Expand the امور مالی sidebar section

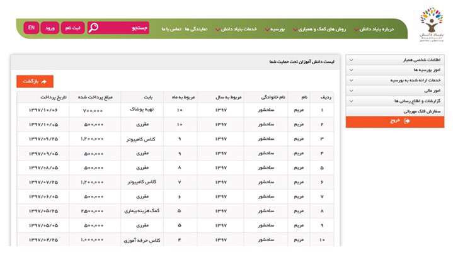[395, 91]
